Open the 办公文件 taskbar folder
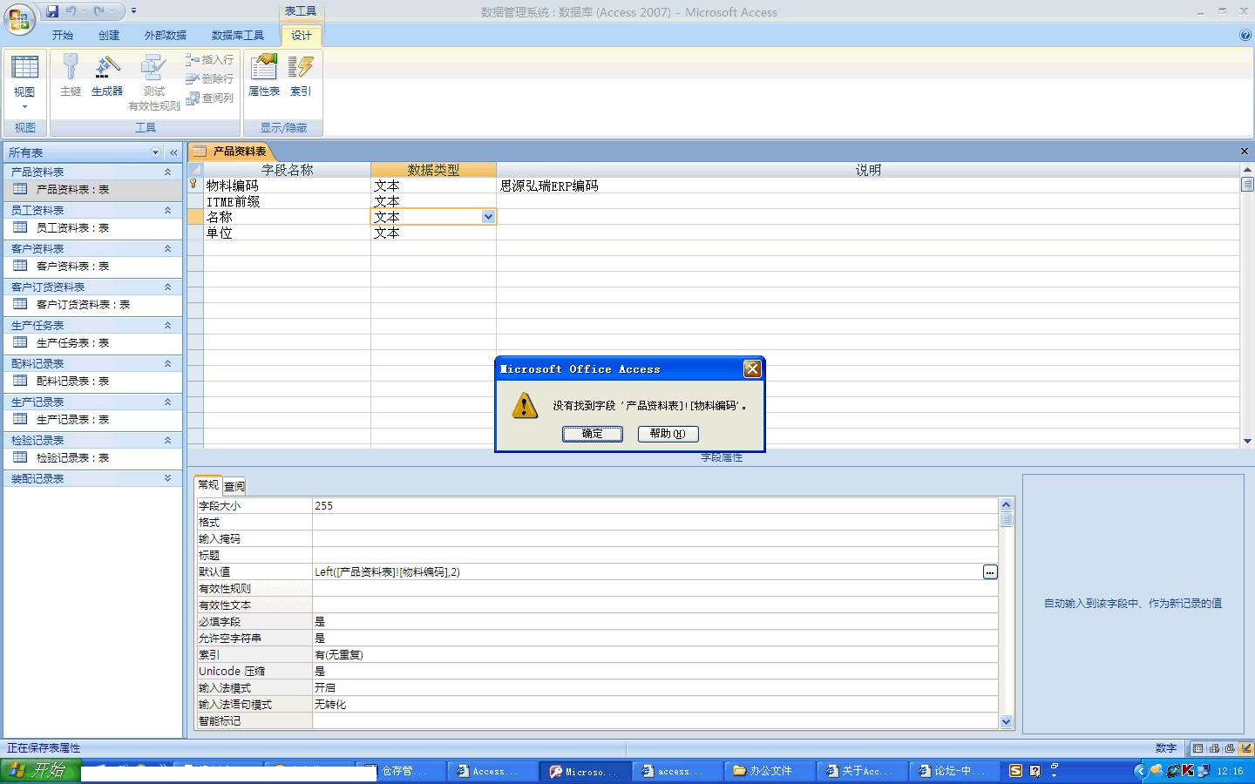 [771, 771]
